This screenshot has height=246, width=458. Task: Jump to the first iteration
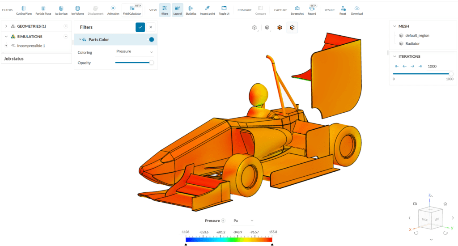pos(396,66)
